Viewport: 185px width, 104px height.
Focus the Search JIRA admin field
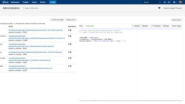[32, 8]
